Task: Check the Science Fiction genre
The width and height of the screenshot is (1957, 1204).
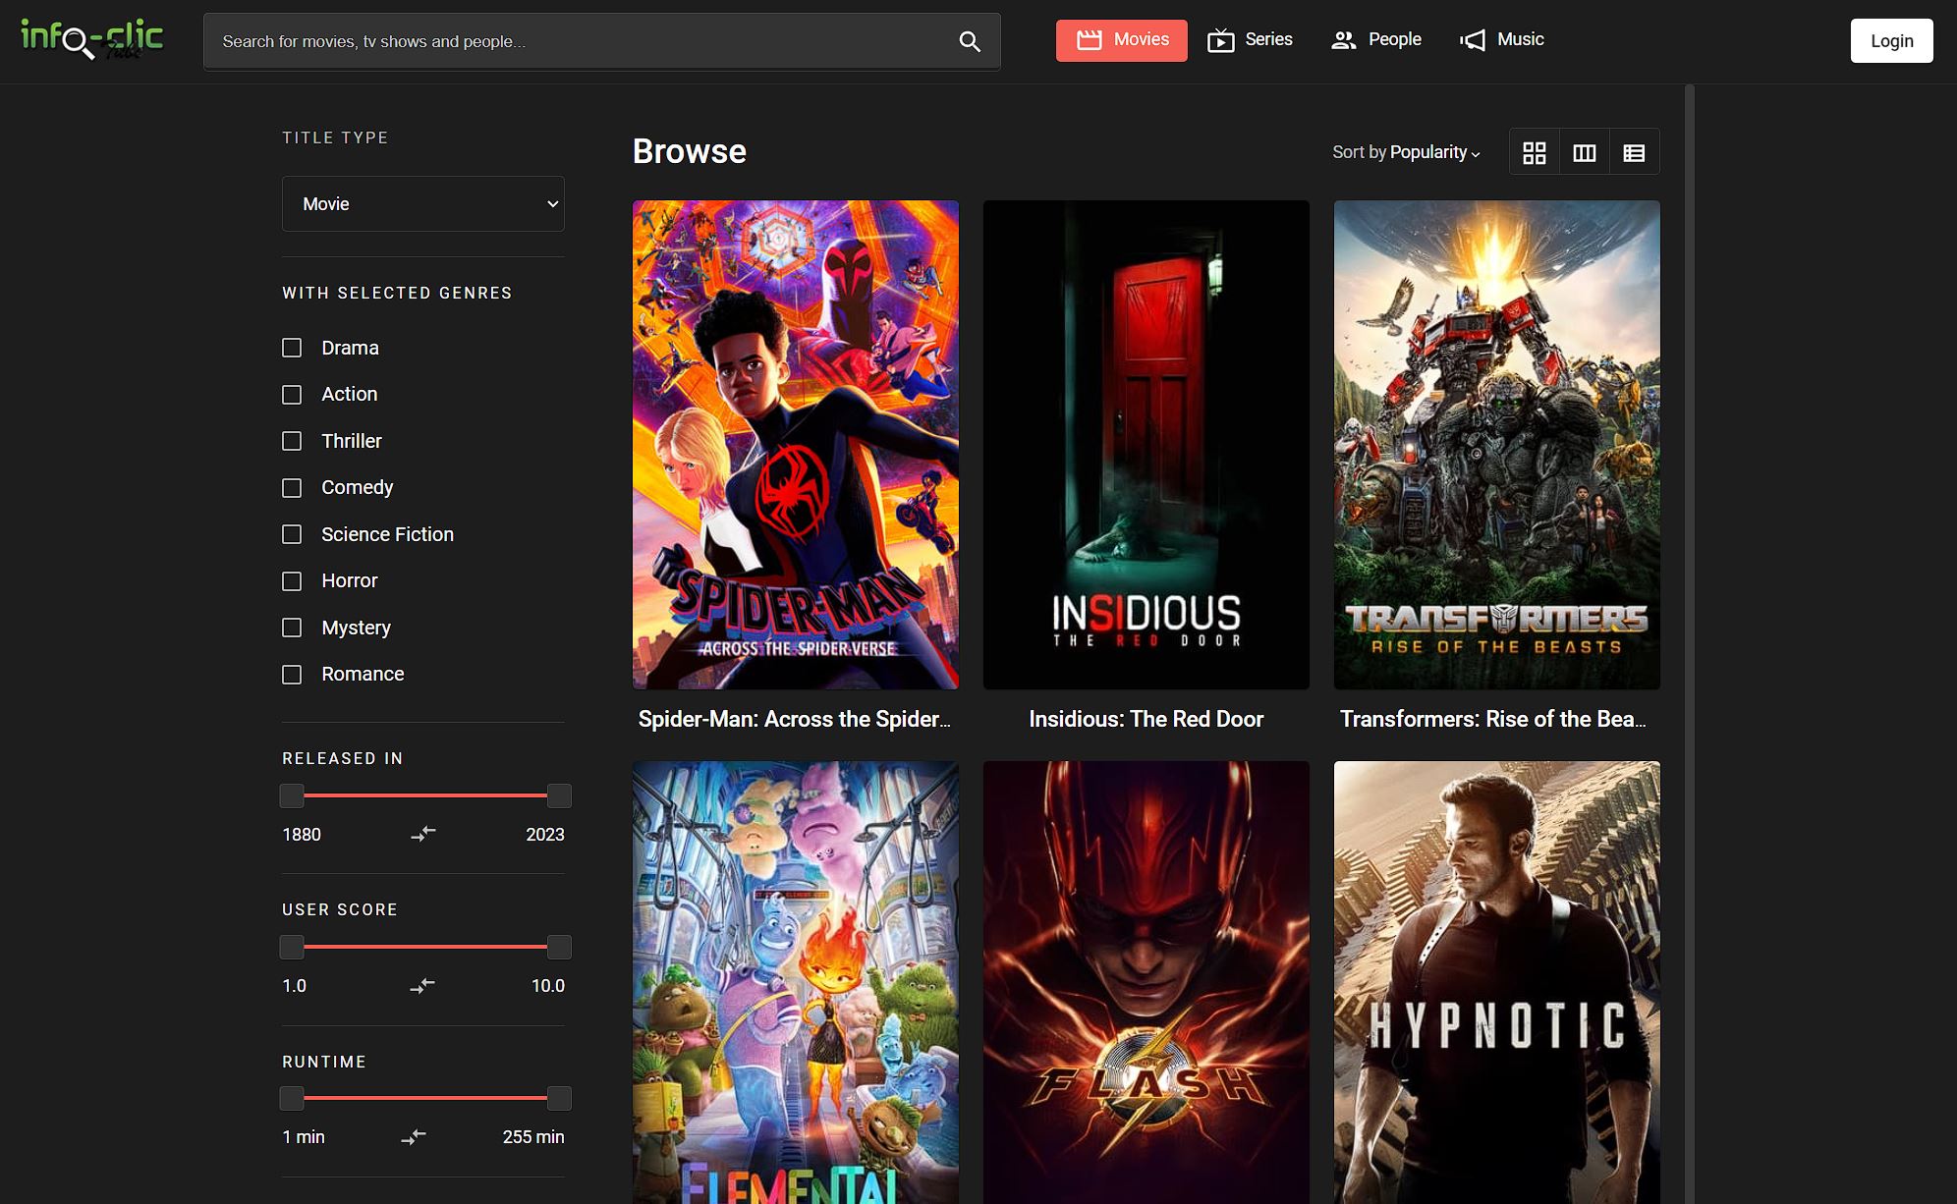Action: point(292,534)
